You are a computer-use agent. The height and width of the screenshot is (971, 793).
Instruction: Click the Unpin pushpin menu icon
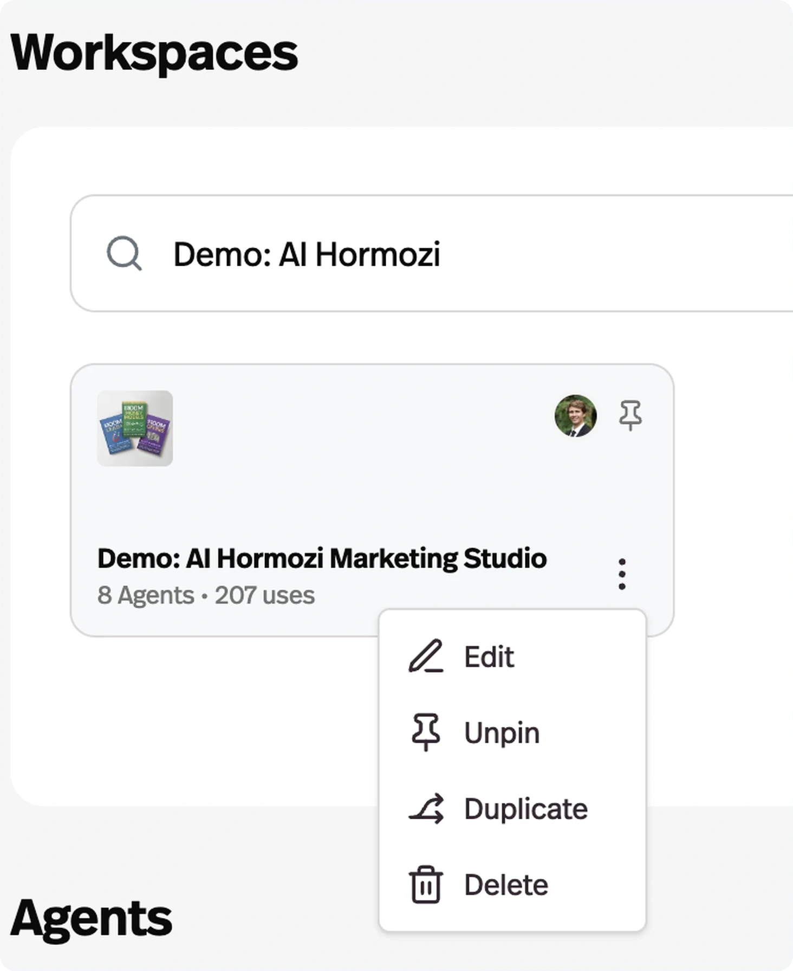click(426, 732)
